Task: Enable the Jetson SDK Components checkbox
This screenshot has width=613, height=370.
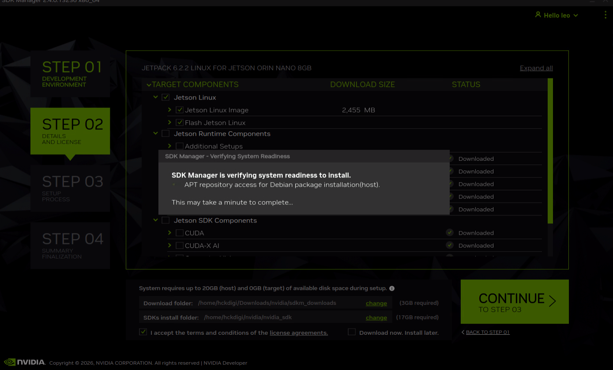Action: (165, 220)
